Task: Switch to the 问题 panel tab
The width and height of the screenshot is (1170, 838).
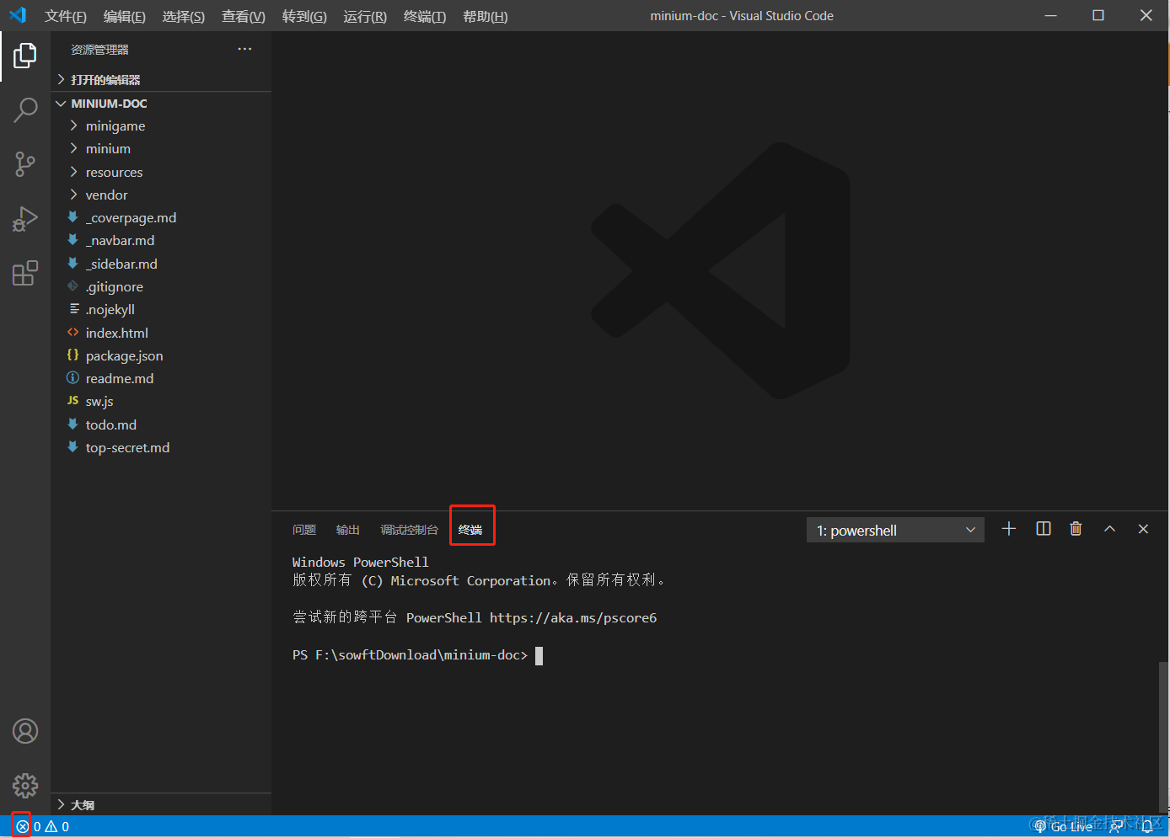Action: [304, 530]
